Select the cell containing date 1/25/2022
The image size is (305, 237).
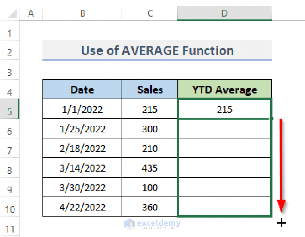click(82, 129)
